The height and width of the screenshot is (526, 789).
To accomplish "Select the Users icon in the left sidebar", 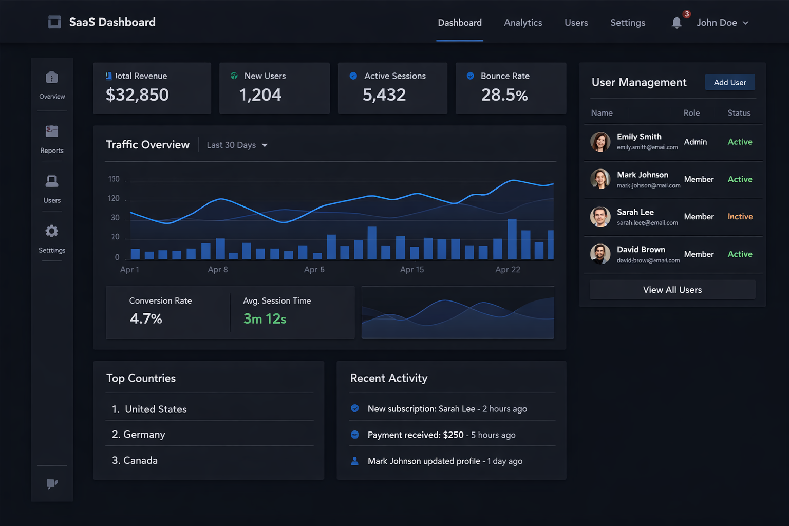I will coord(51,180).
